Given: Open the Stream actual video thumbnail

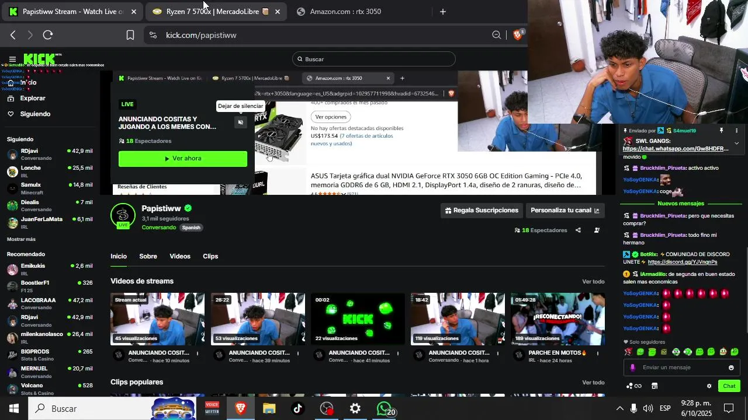Looking at the screenshot, I should coord(158,319).
